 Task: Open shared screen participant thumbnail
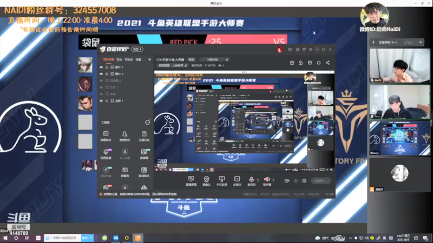point(399,138)
